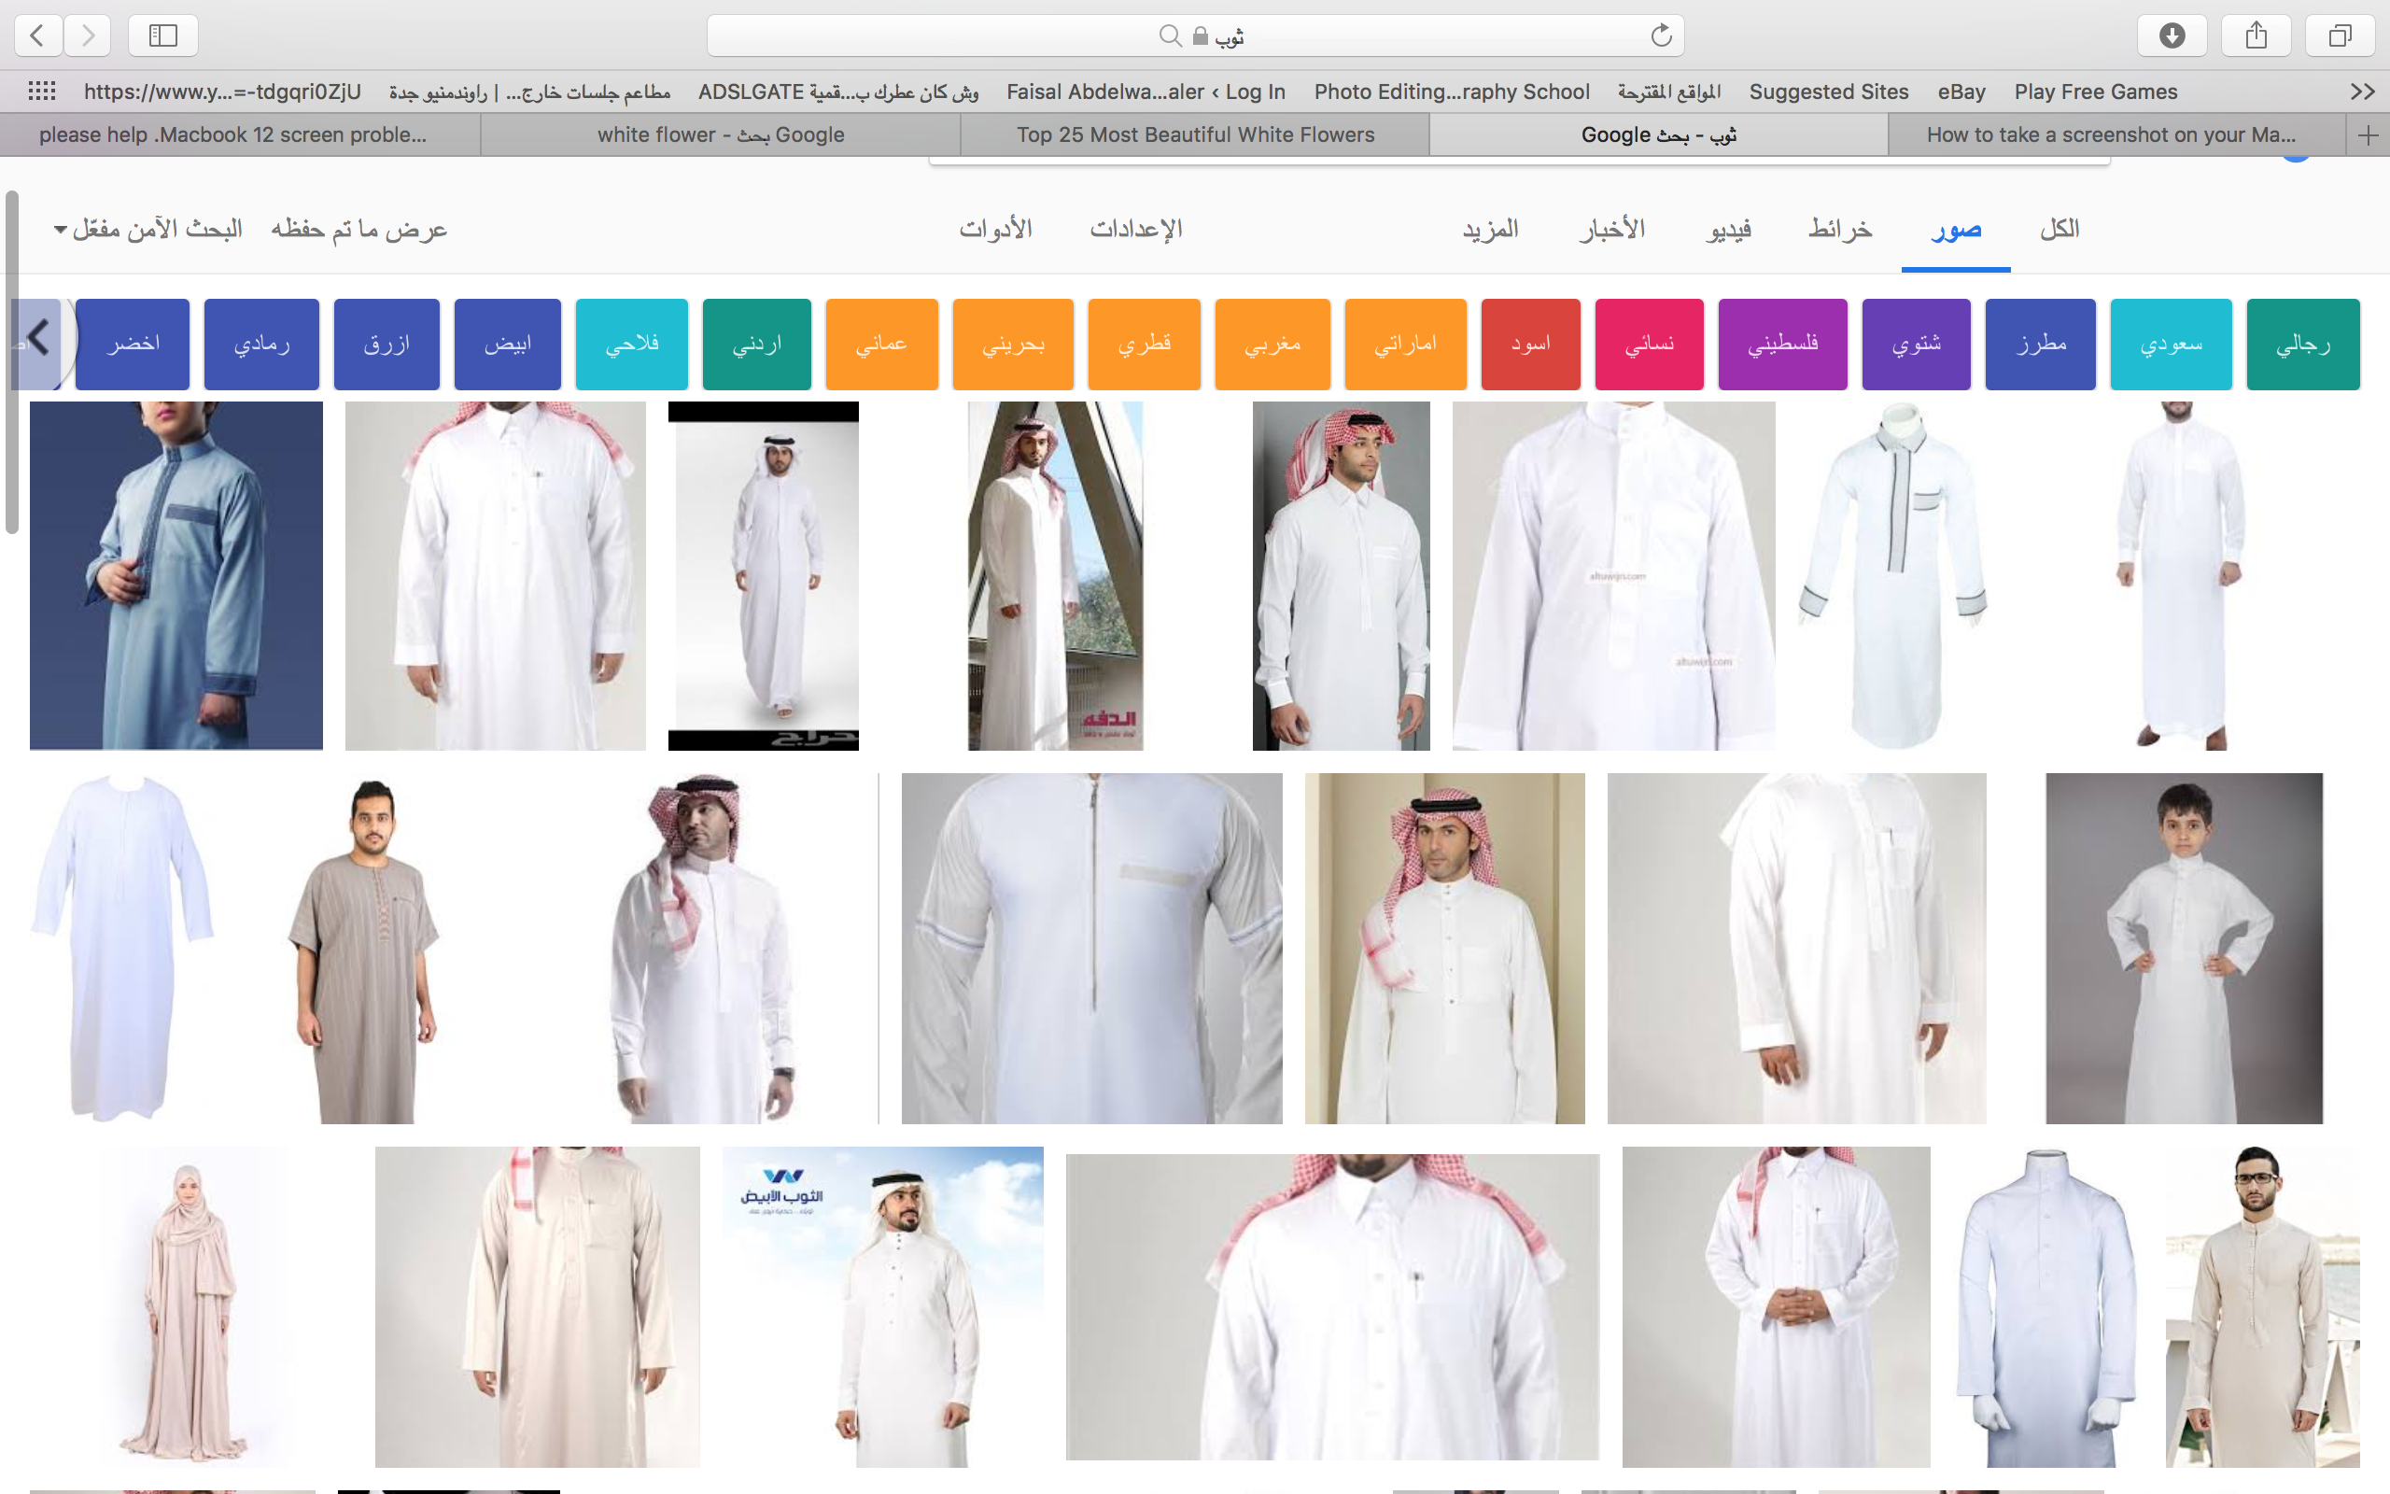Open the Photo Editing...raphy School bookmark
Viewport: 2390px width, 1494px height.
(1451, 92)
